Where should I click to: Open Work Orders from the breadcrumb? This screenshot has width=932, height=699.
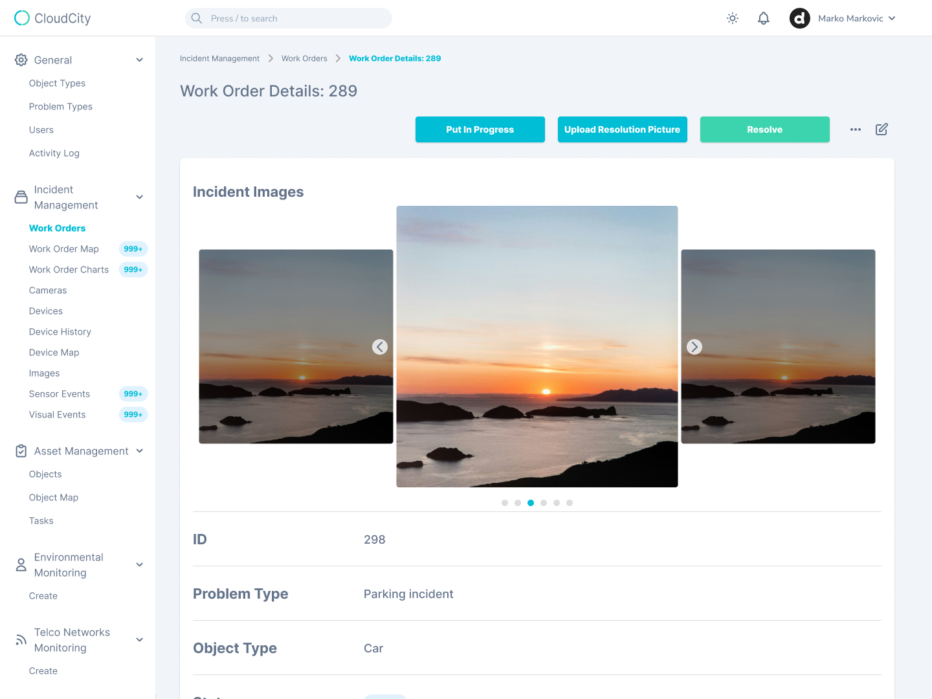pos(304,58)
